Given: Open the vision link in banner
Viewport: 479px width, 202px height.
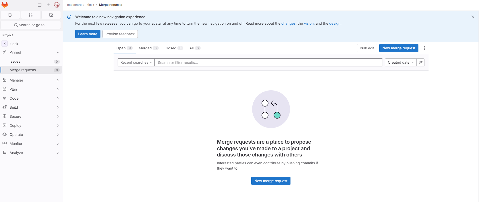Looking at the screenshot, I should 309,23.
